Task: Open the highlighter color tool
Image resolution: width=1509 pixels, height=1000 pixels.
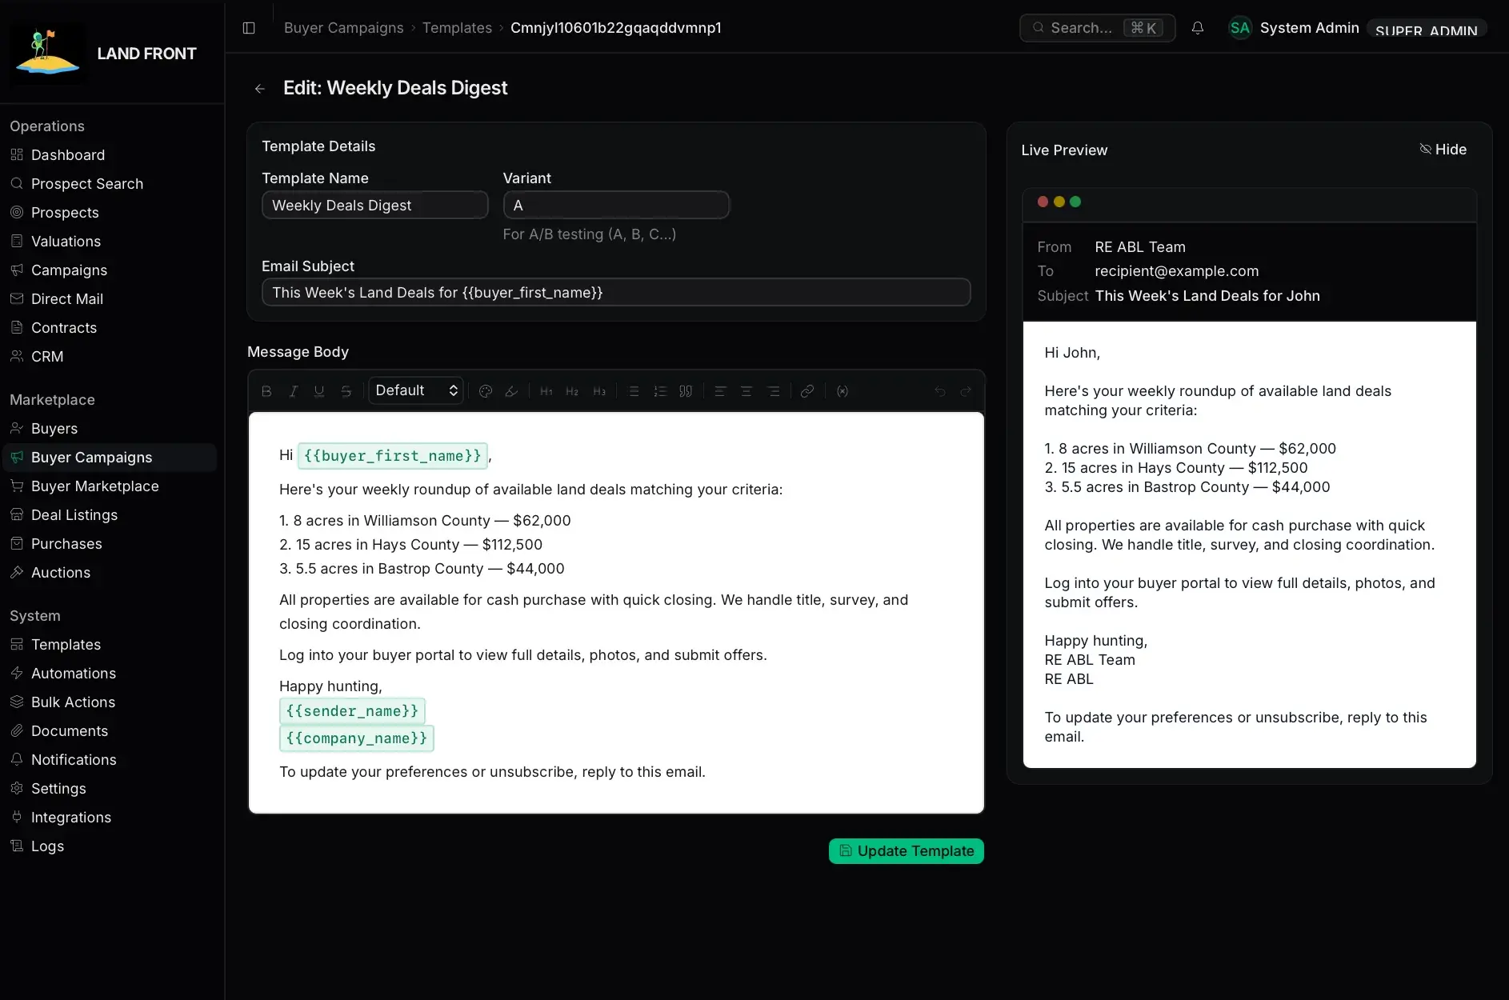Action: tap(511, 391)
